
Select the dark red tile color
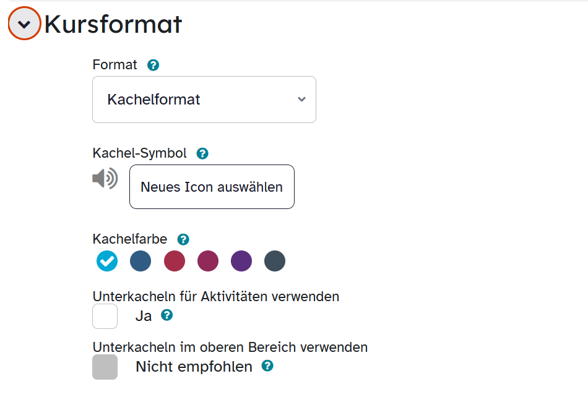tap(174, 261)
